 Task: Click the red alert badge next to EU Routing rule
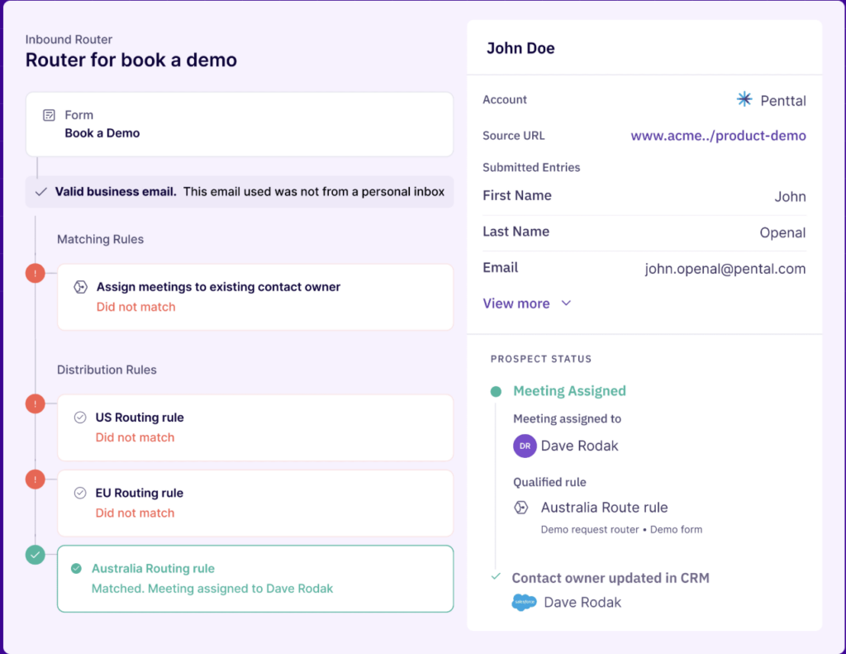click(x=35, y=479)
